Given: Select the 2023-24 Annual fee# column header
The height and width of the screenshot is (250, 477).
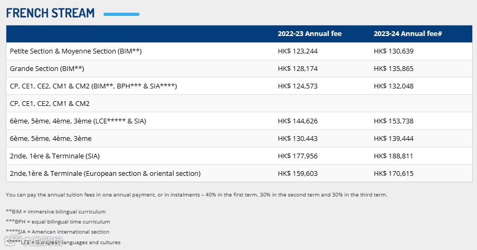Looking at the screenshot, I should (x=407, y=34).
